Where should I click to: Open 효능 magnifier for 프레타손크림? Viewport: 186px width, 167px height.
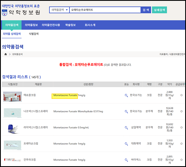click(x=126, y=144)
